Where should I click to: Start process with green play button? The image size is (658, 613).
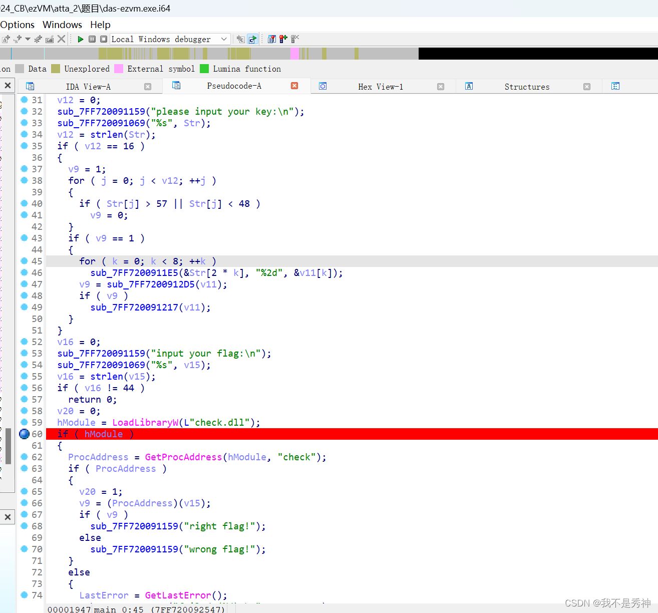click(81, 39)
